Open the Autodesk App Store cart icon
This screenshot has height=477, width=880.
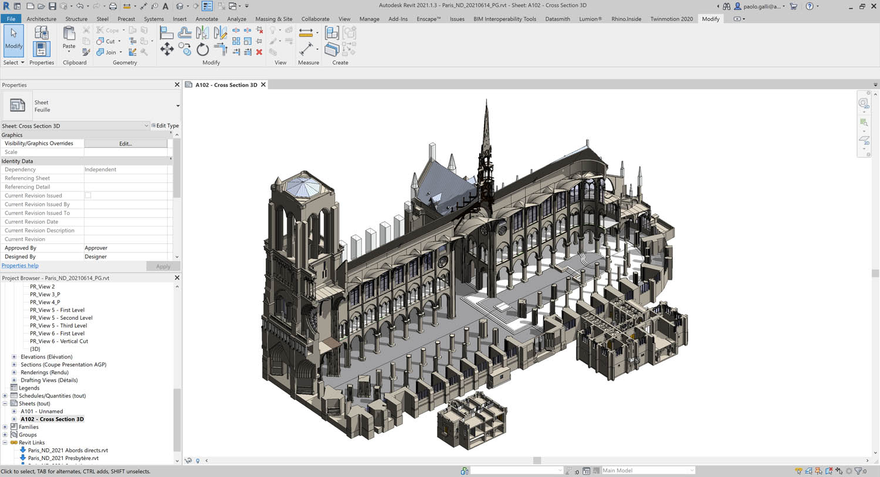(794, 6)
